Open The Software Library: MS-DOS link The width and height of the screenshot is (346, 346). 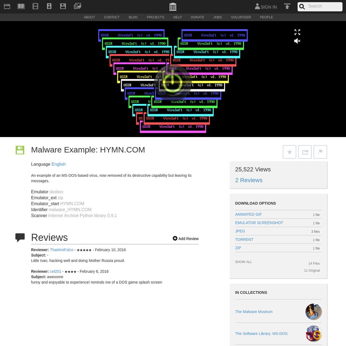pos(261,334)
